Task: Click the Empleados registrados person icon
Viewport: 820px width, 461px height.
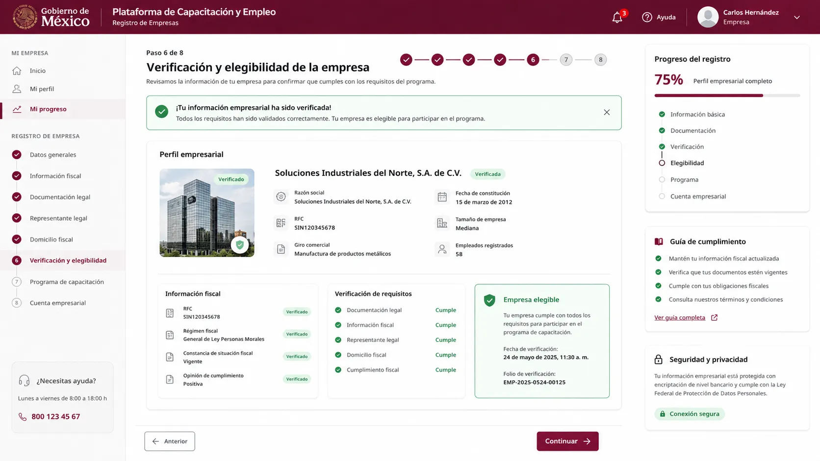Action: tap(442, 249)
